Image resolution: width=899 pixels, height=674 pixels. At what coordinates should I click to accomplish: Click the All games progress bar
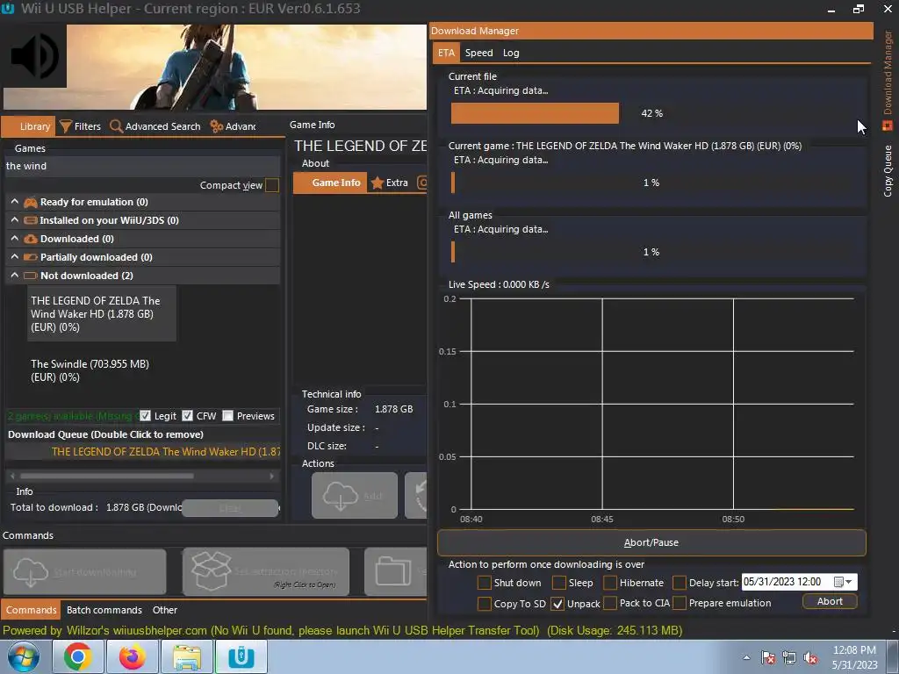coord(652,252)
